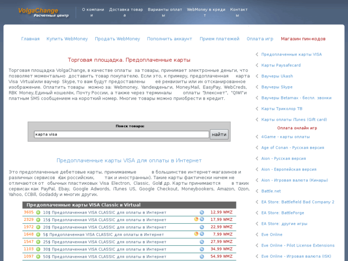Open Предоплаченные карты VISA sidebar link
The height and width of the screenshot is (261, 348).
292,54
